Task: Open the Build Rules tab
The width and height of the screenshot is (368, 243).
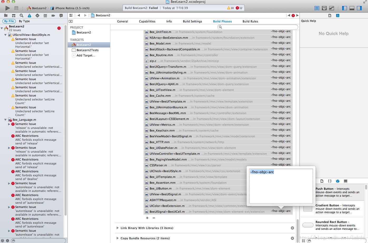Action: tap(250, 21)
